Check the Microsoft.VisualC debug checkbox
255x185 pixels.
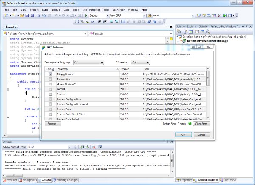coord(51,84)
